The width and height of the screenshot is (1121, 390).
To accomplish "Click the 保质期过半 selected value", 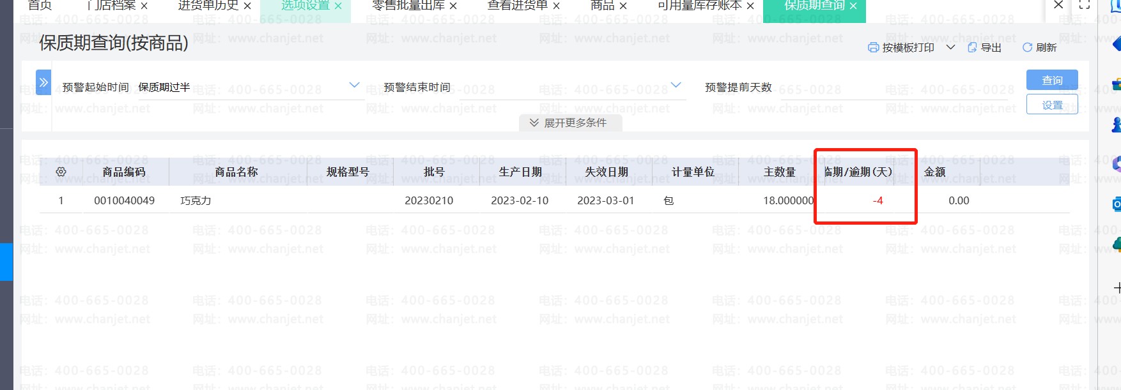I will pos(164,87).
